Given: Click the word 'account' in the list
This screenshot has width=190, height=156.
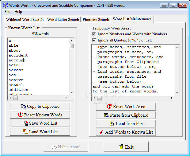Looking at the screenshot, I should pyautogui.click(x=17, y=60).
